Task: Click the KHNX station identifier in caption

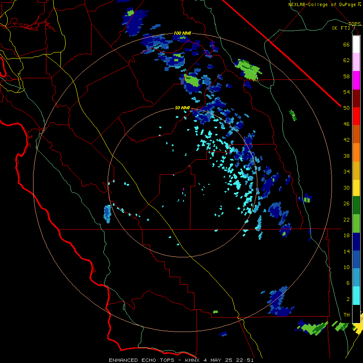Action: coord(193,360)
